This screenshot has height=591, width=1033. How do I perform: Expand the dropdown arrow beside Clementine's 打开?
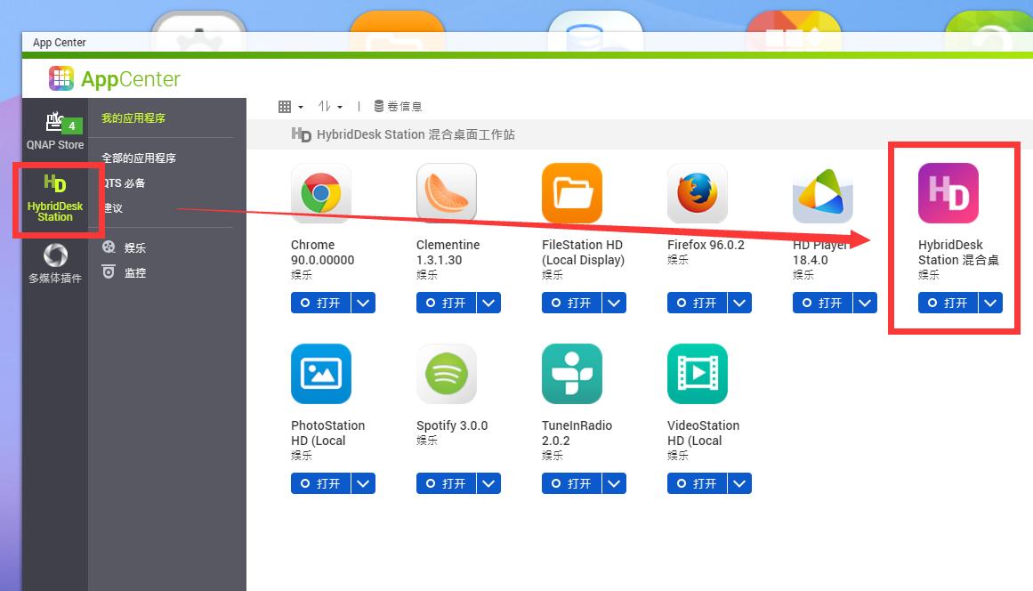(488, 304)
